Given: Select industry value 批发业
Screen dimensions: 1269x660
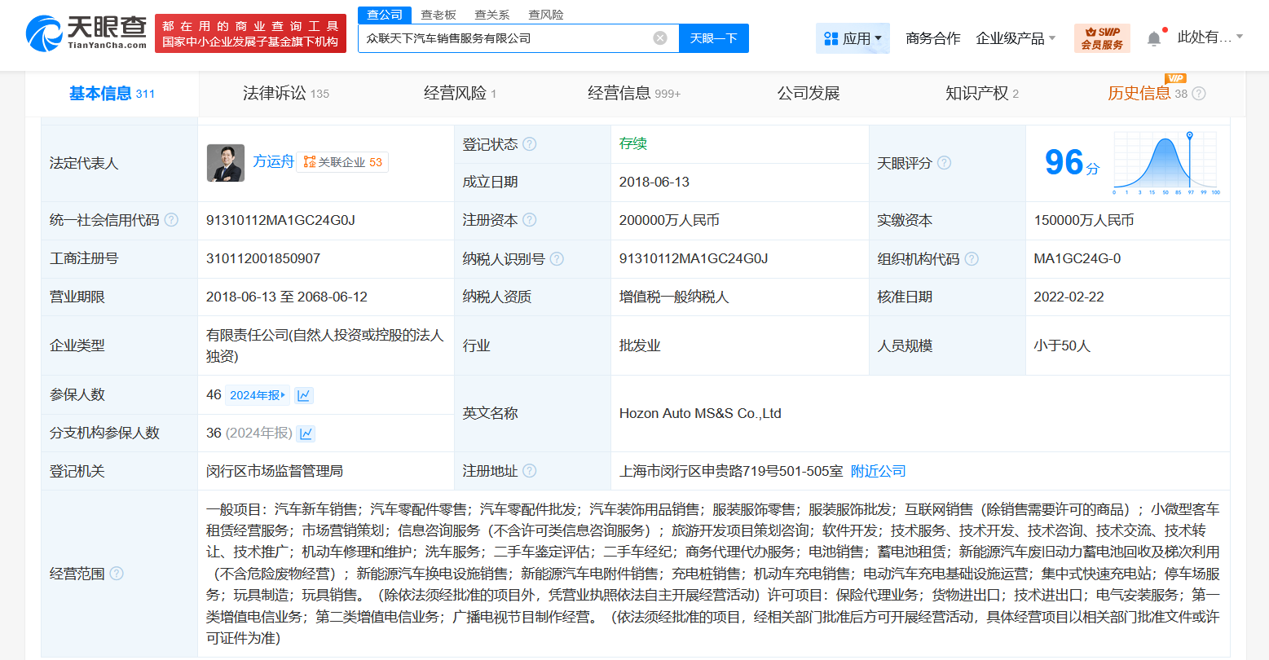Looking at the screenshot, I should pyautogui.click(x=640, y=345).
